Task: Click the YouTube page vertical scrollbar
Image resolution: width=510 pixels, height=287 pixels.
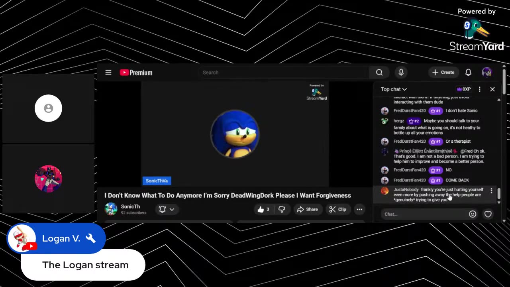Action: click(x=504, y=82)
